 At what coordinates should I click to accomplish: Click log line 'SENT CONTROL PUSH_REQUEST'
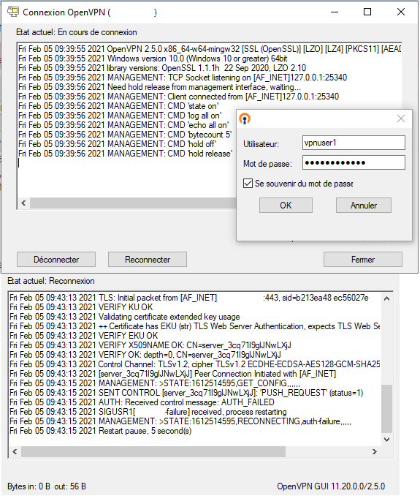pyautogui.click(x=187, y=394)
